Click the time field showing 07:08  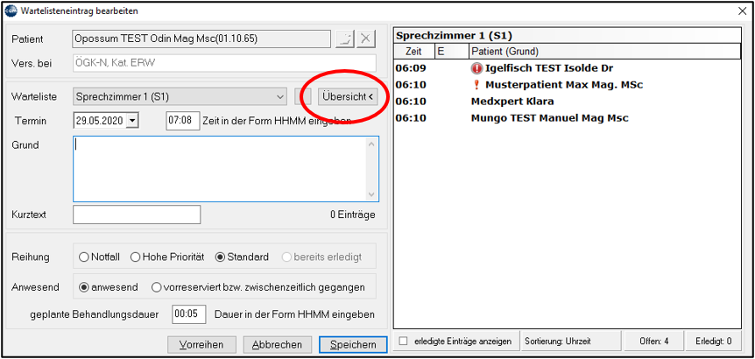pos(183,120)
